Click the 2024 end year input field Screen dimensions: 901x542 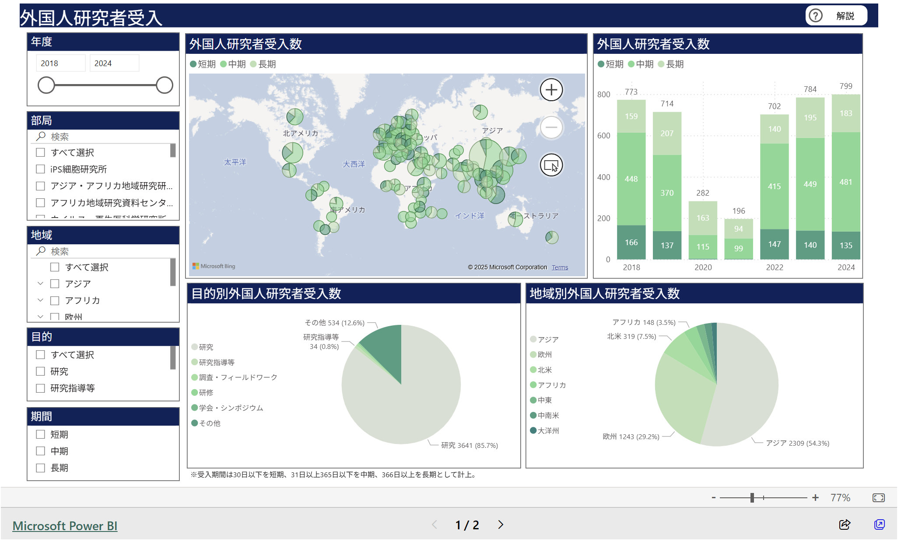point(114,63)
